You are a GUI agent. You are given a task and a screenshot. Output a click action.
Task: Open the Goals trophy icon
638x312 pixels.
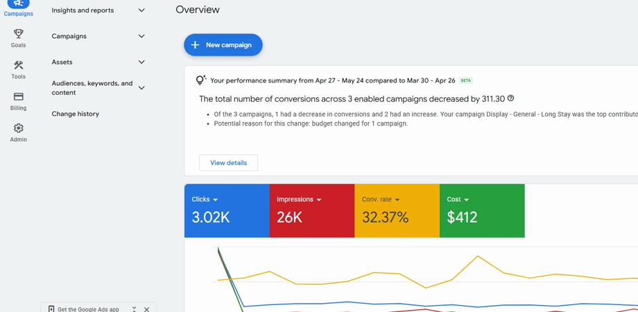point(18,33)
